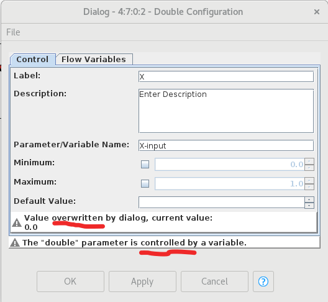Increase Maximum value with up arrow
Screen dimensions: 328x302
click(x=309, y=181)
